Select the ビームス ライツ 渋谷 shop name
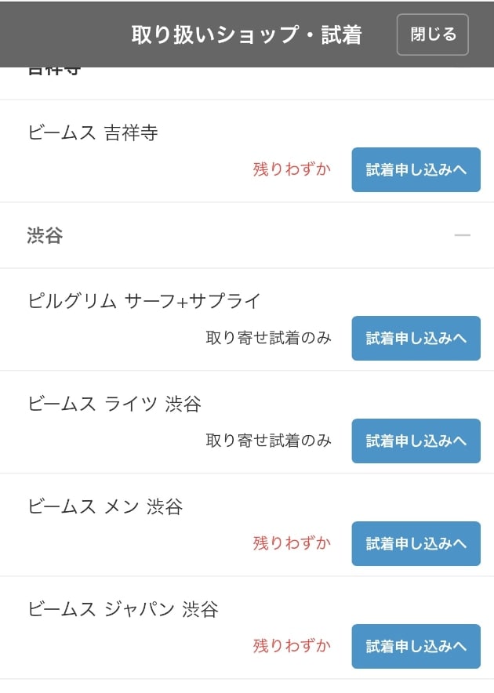Screen dimensions: 494x693 (114, 404)
